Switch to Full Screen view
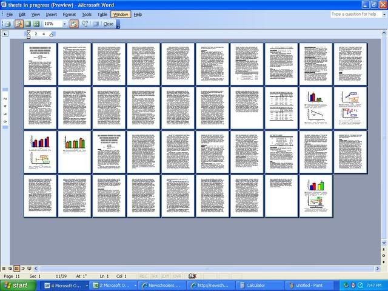 point(95,24)
